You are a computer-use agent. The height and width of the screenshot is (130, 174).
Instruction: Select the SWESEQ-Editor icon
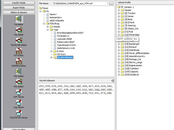tap(19, 61)
